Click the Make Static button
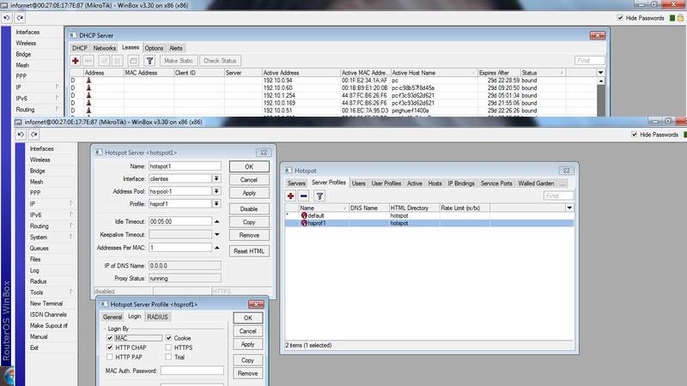The height and width of the screenshot is (386, 687). pos(179,61)
